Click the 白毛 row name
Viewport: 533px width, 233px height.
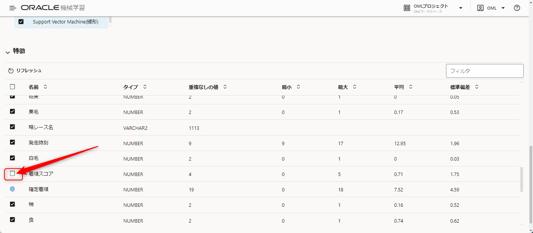pos(34,158)
